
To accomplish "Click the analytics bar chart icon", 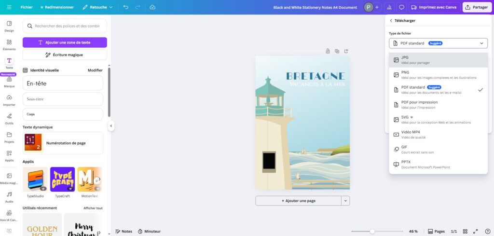I will [x=389, y=7].
